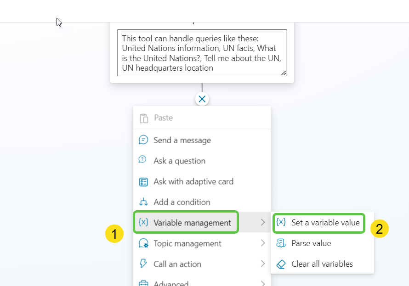Screen dimensions: 409x286
Task: Click the Clear all variables eraser icon
Action: [282, 264]
